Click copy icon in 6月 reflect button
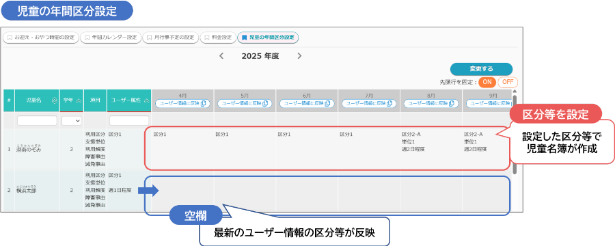This screenshot has height=246, width=615. point(327,104)
